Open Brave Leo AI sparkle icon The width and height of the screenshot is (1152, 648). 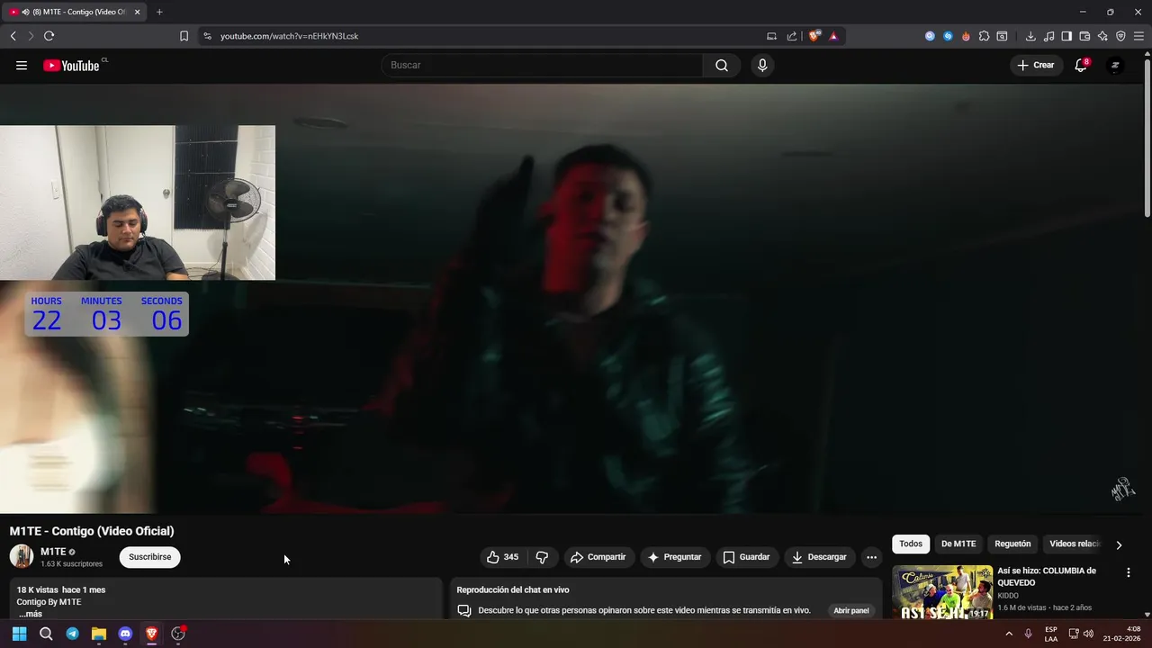tap(1102, 36)
